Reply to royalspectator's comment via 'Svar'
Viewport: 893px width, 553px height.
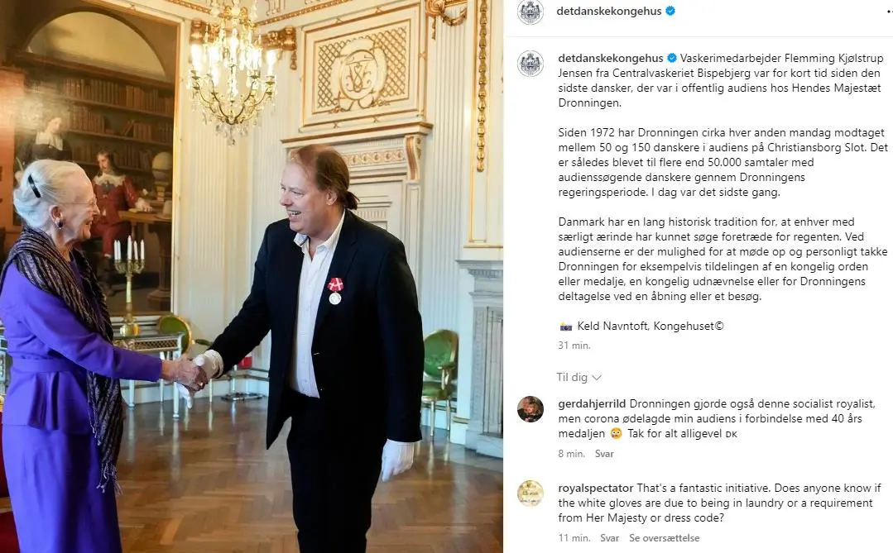[609, 538]
